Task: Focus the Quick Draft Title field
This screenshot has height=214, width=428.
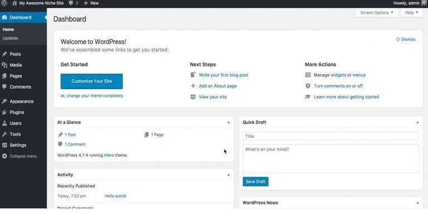Action: click(331, 136)
